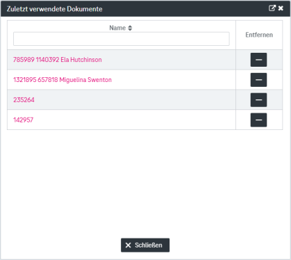Open document 1321895 657818 Miguelina Swenton
This screenshot has height=260, width=291.
click(63, 80)
